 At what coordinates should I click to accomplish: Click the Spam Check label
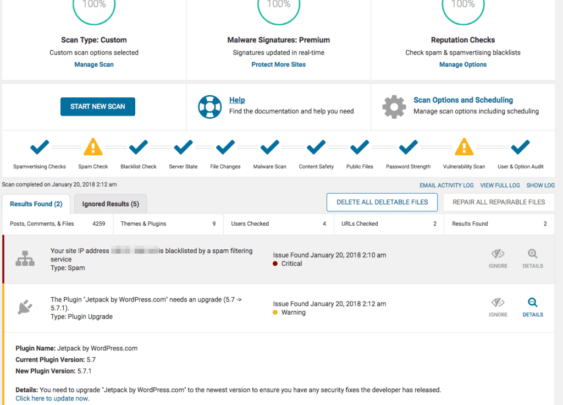(93, 166)
